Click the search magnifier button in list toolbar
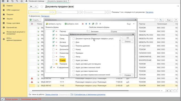 point(161,20)
